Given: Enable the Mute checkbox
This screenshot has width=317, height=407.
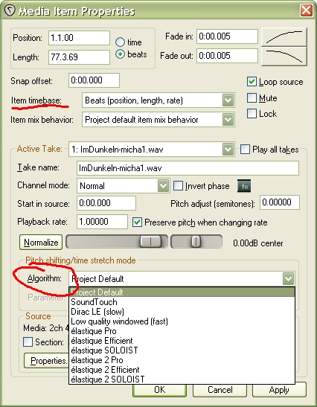Looking at the screenshot, I should pos(252,98).
